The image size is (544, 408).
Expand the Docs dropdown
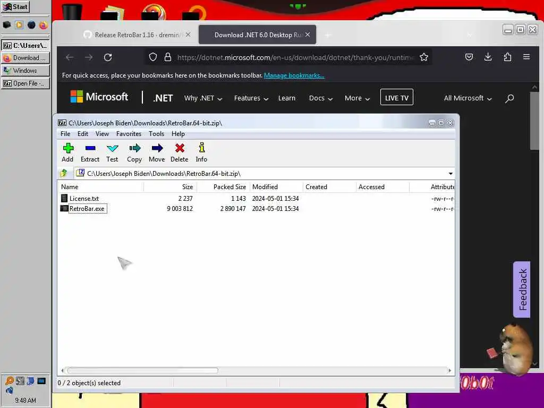coord(320,98)
